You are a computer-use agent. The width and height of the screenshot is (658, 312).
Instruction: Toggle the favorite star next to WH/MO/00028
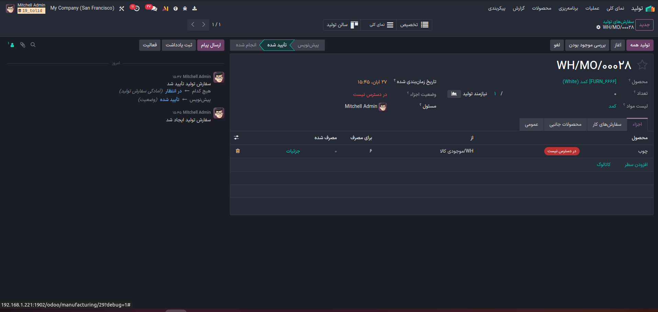tap(642, 65)
